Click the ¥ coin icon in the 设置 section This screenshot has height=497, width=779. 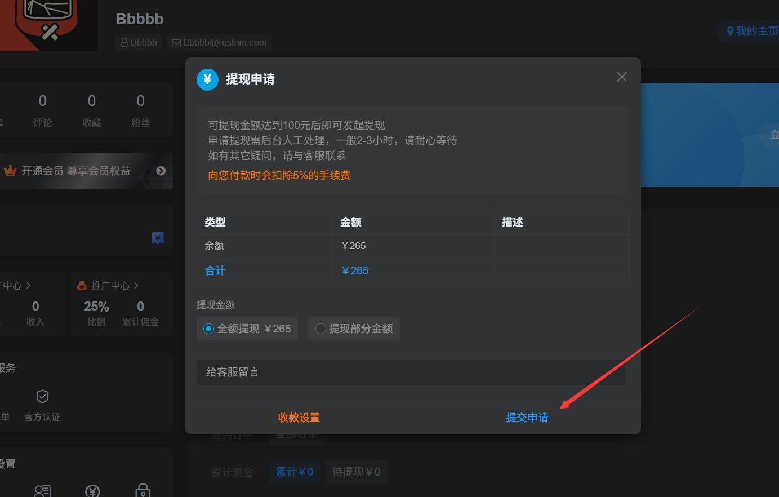click(92, 490)
